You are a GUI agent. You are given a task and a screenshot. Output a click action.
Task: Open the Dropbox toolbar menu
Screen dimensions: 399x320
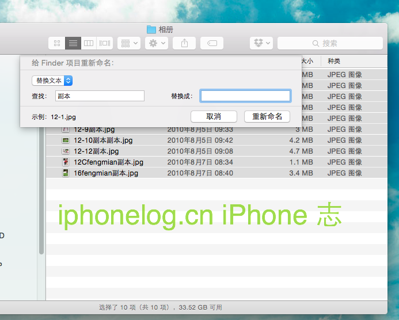261,43
